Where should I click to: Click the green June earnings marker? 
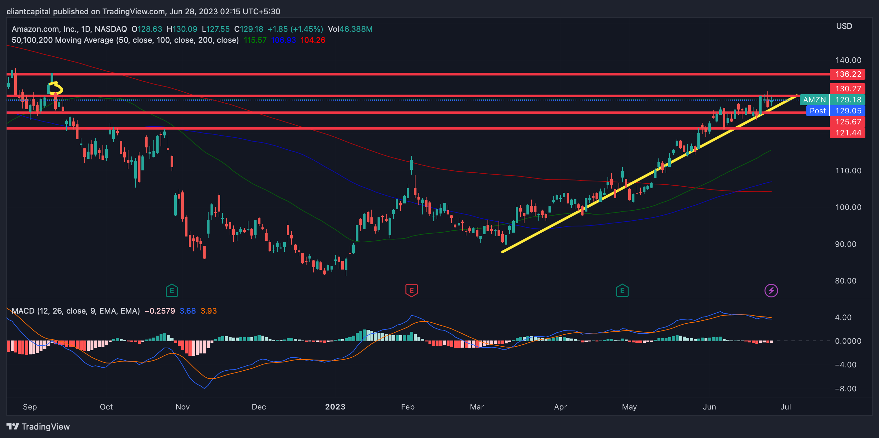[622, 290]
